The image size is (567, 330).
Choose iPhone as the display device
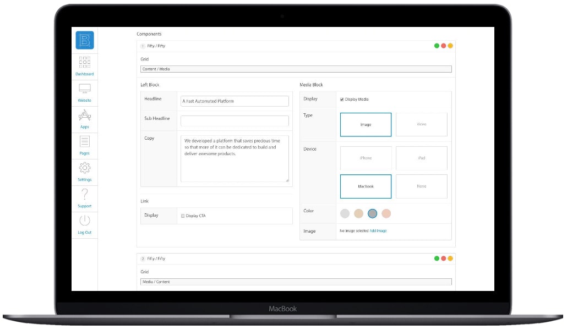[x=366, y=158]
